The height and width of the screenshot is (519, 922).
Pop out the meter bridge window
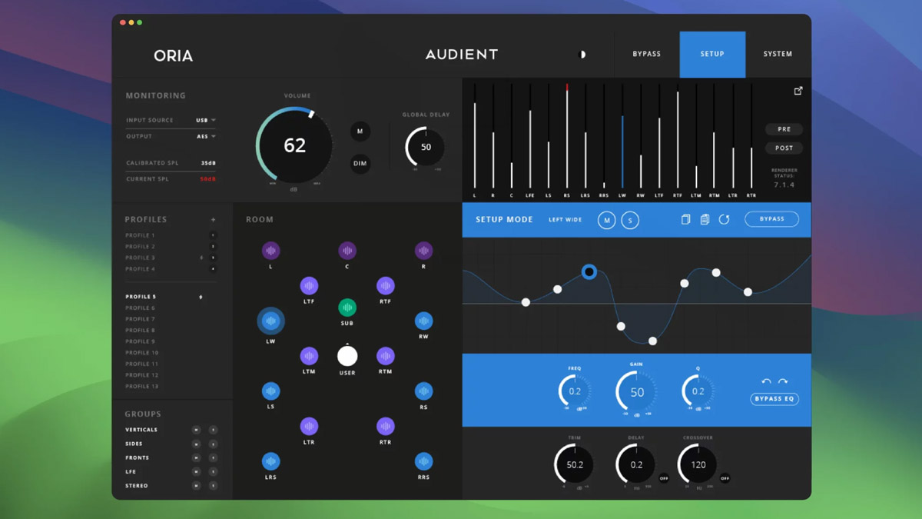tap(798, 89)
